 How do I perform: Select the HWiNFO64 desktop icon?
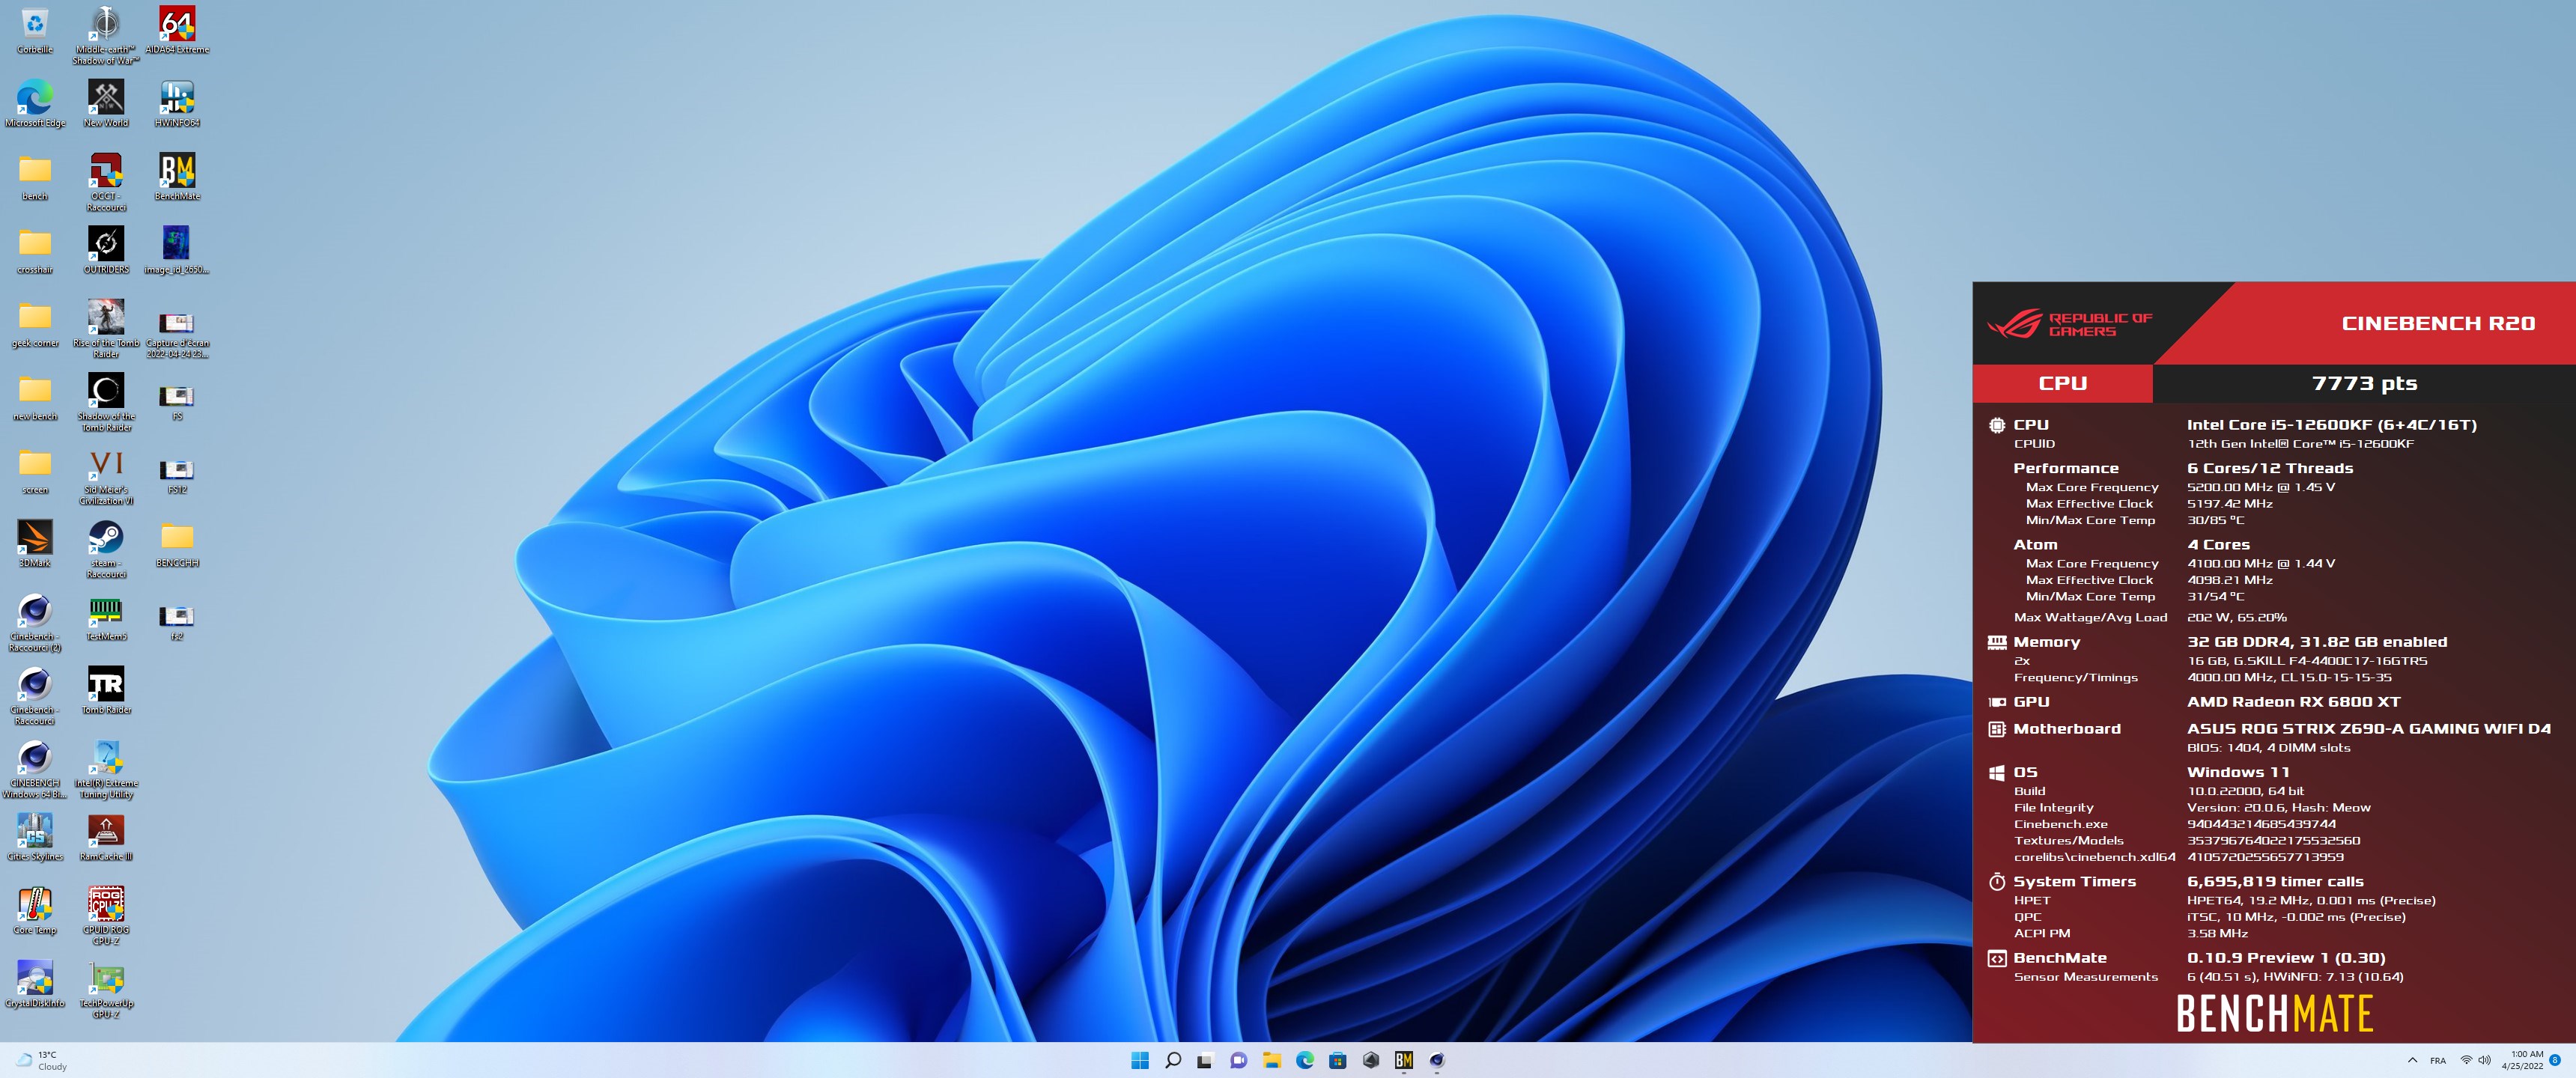pos(177,103)
